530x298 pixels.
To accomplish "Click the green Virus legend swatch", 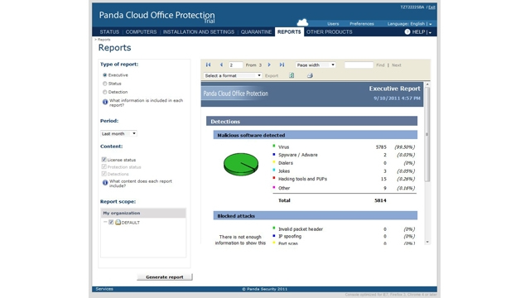I will 274,146.
